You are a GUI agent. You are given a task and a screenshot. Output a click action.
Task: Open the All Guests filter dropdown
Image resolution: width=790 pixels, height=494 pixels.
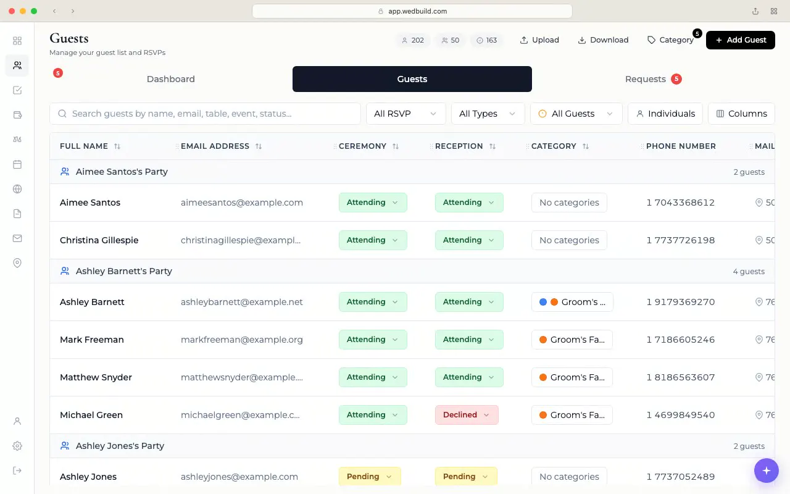pos(576,114)
